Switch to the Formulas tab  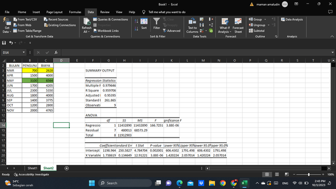click(75, 12)
